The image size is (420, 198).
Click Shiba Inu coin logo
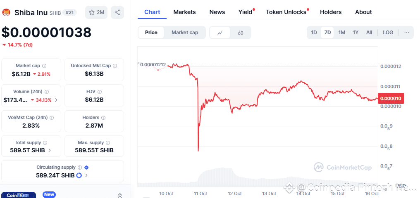click(x=6, y=12)
